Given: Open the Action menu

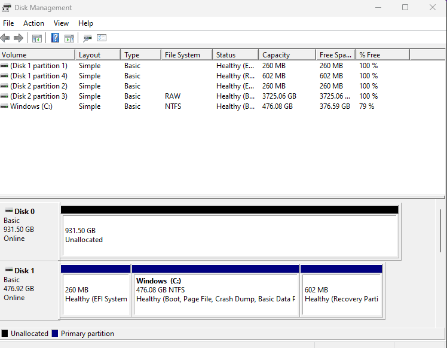Looking at the screenshot, I should 33,23.
